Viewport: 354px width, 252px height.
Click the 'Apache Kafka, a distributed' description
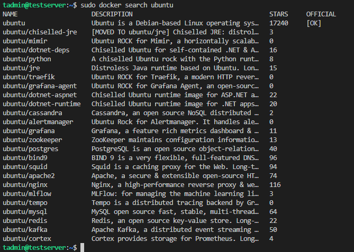175,230
